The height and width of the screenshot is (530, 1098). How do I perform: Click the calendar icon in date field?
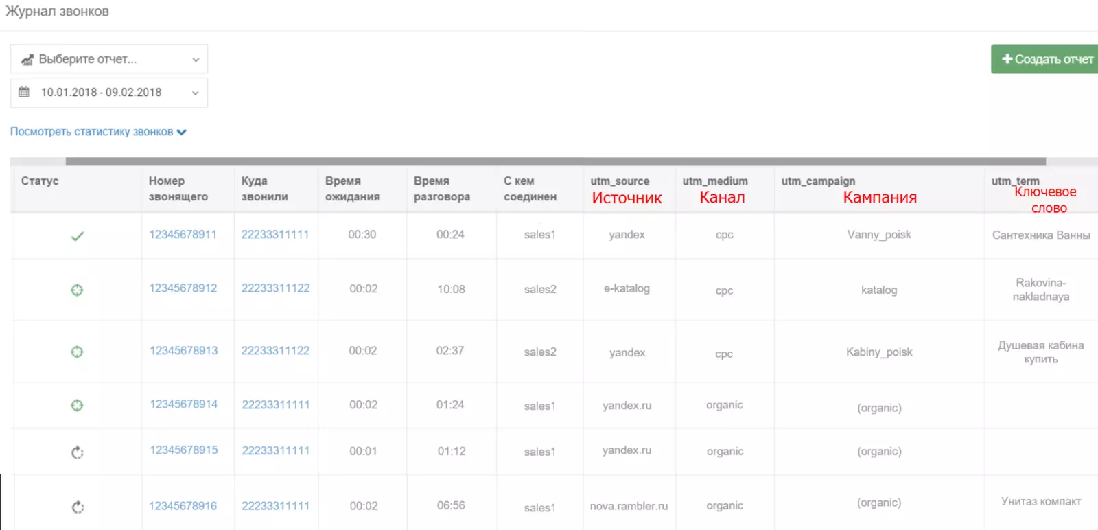24,92
